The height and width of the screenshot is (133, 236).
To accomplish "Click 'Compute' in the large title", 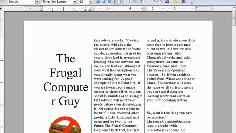I will pos(66,87).
